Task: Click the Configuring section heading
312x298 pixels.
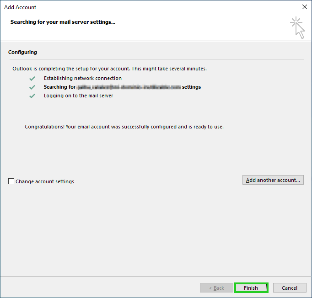Action: coord(23,53)
